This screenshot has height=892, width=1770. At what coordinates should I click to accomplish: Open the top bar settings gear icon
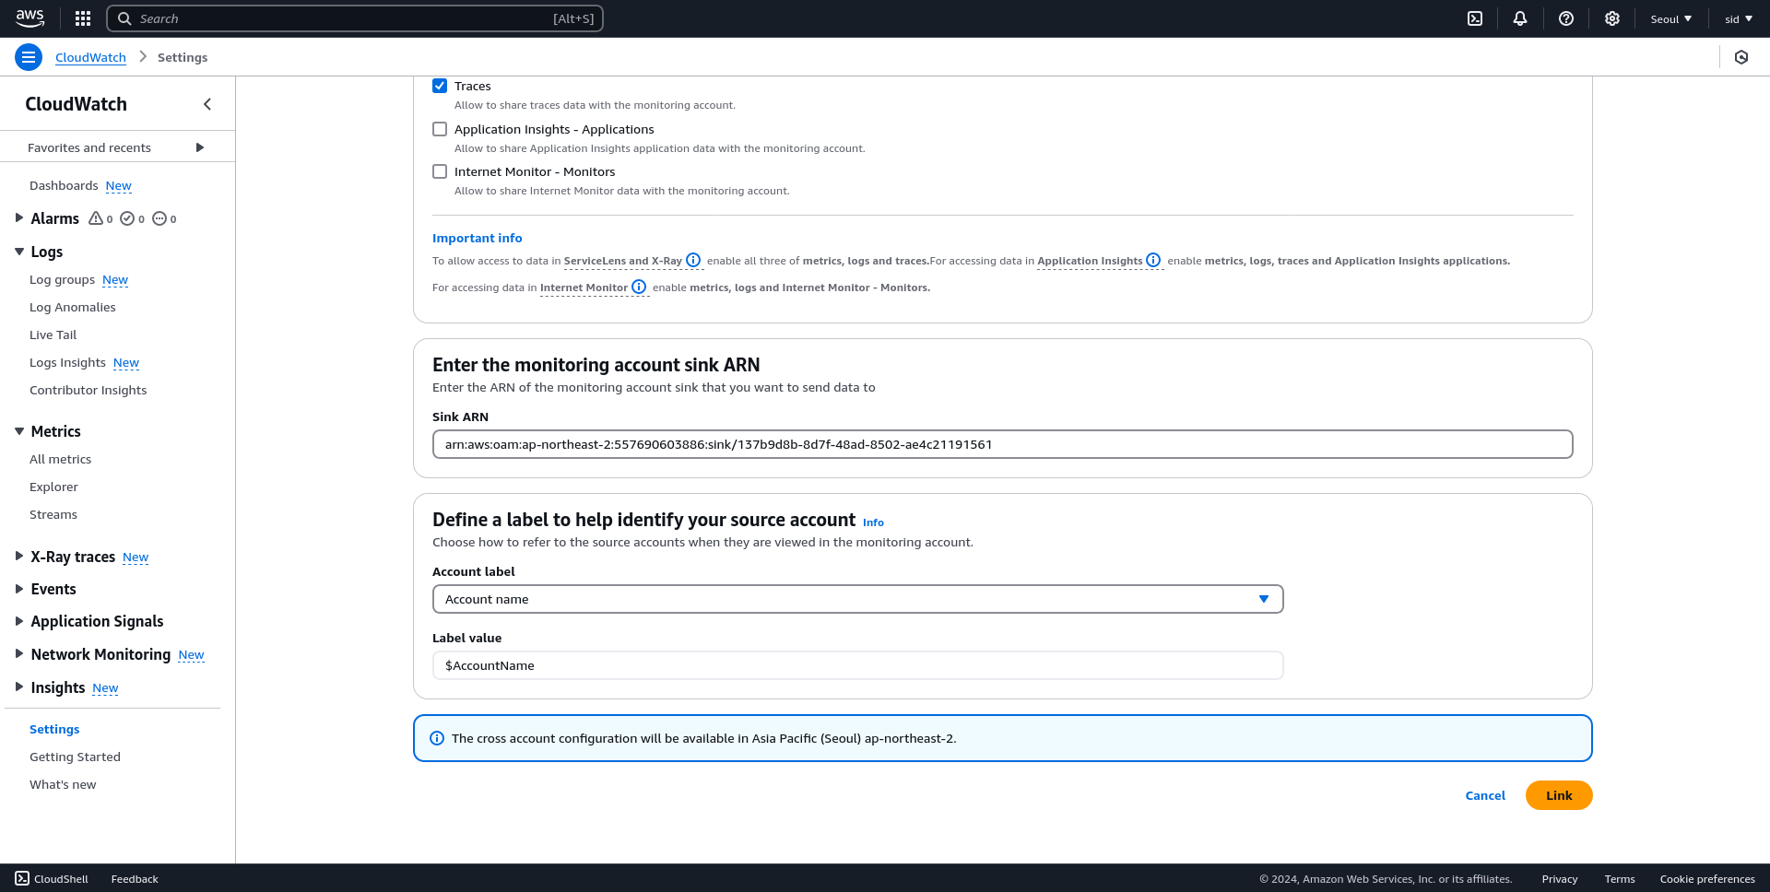pos(1612,18)
